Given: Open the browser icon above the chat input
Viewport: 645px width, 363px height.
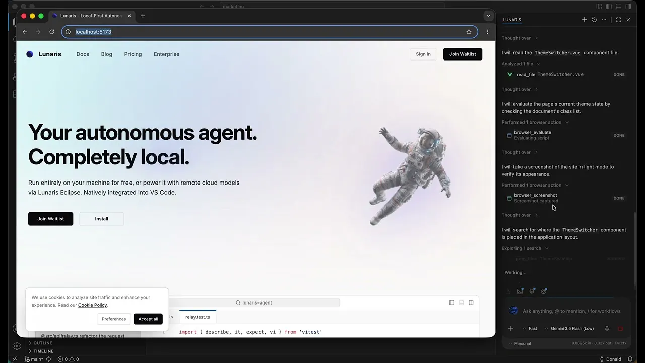Looking at the screenshot, I should pyautogui.click(x=544, y=291).
